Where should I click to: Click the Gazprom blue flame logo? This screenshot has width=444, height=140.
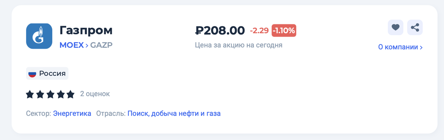(x=39, y=36)
